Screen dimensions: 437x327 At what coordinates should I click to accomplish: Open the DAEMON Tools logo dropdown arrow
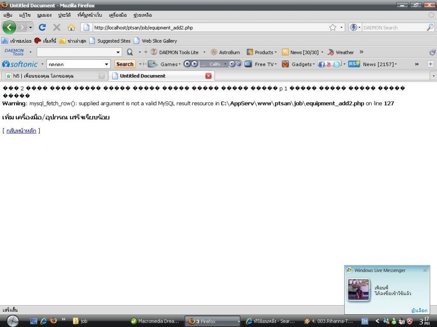[30, 52]
